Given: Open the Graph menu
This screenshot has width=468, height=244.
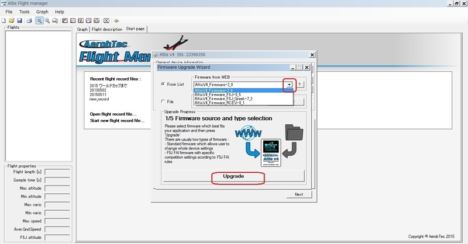Looking at the screenshot, I should [x=42, y=12].
